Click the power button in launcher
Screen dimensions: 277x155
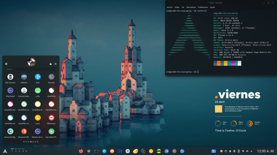pyautogui.click(x=55, y=64)
